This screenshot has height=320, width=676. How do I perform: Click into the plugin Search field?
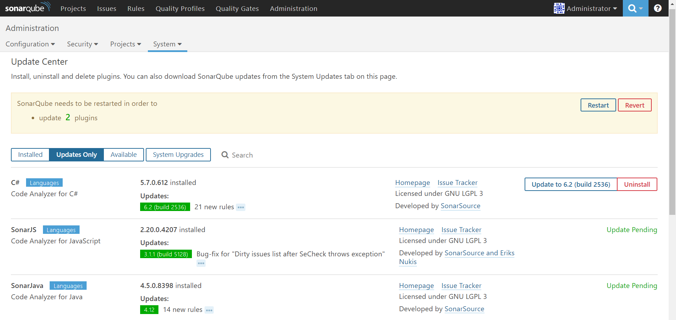click(242, 155)
